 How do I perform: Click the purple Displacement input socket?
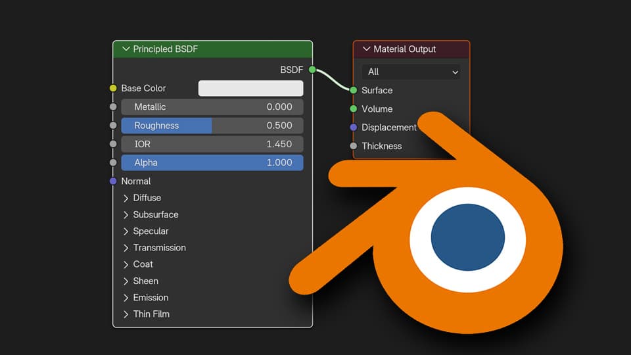(354, 127)
